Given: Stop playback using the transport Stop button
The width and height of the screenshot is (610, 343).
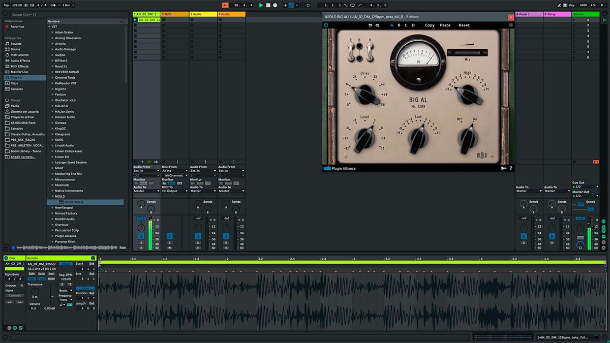Looking at the screenshot, I should tap(268, 5).
